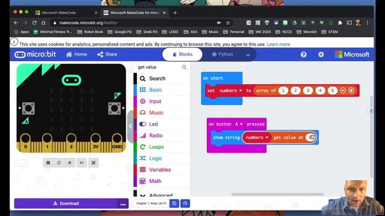385x216 pixels.
Task: Click simulator button B
Action: tap(114, 109)
